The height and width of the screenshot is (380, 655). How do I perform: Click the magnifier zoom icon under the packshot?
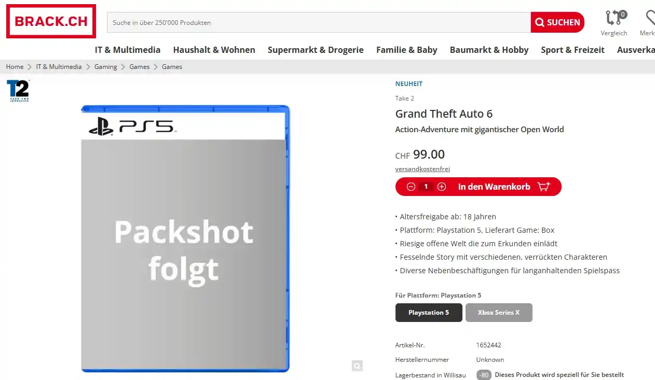pos(357,365)
